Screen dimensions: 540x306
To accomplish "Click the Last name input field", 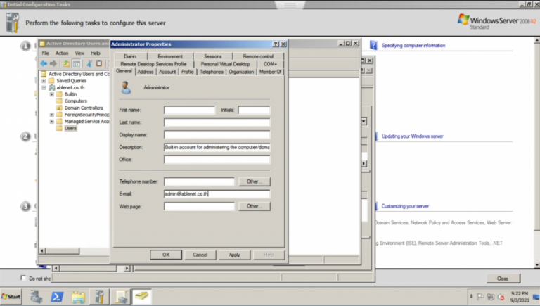I will pos(217,122).
